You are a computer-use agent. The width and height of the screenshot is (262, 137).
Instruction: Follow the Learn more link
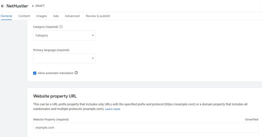coord(113,109)
